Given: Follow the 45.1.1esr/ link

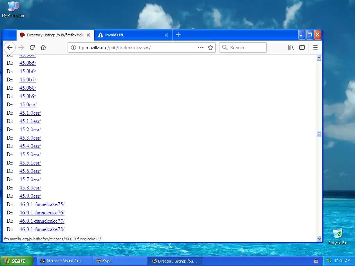Looking at the screenshot, I should (x=30, y=121).
